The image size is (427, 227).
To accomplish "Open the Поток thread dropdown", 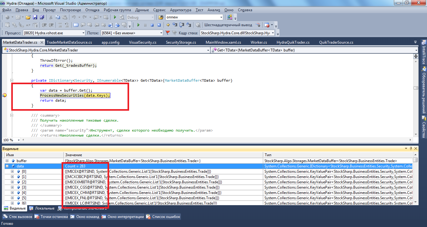I will 161,33.
